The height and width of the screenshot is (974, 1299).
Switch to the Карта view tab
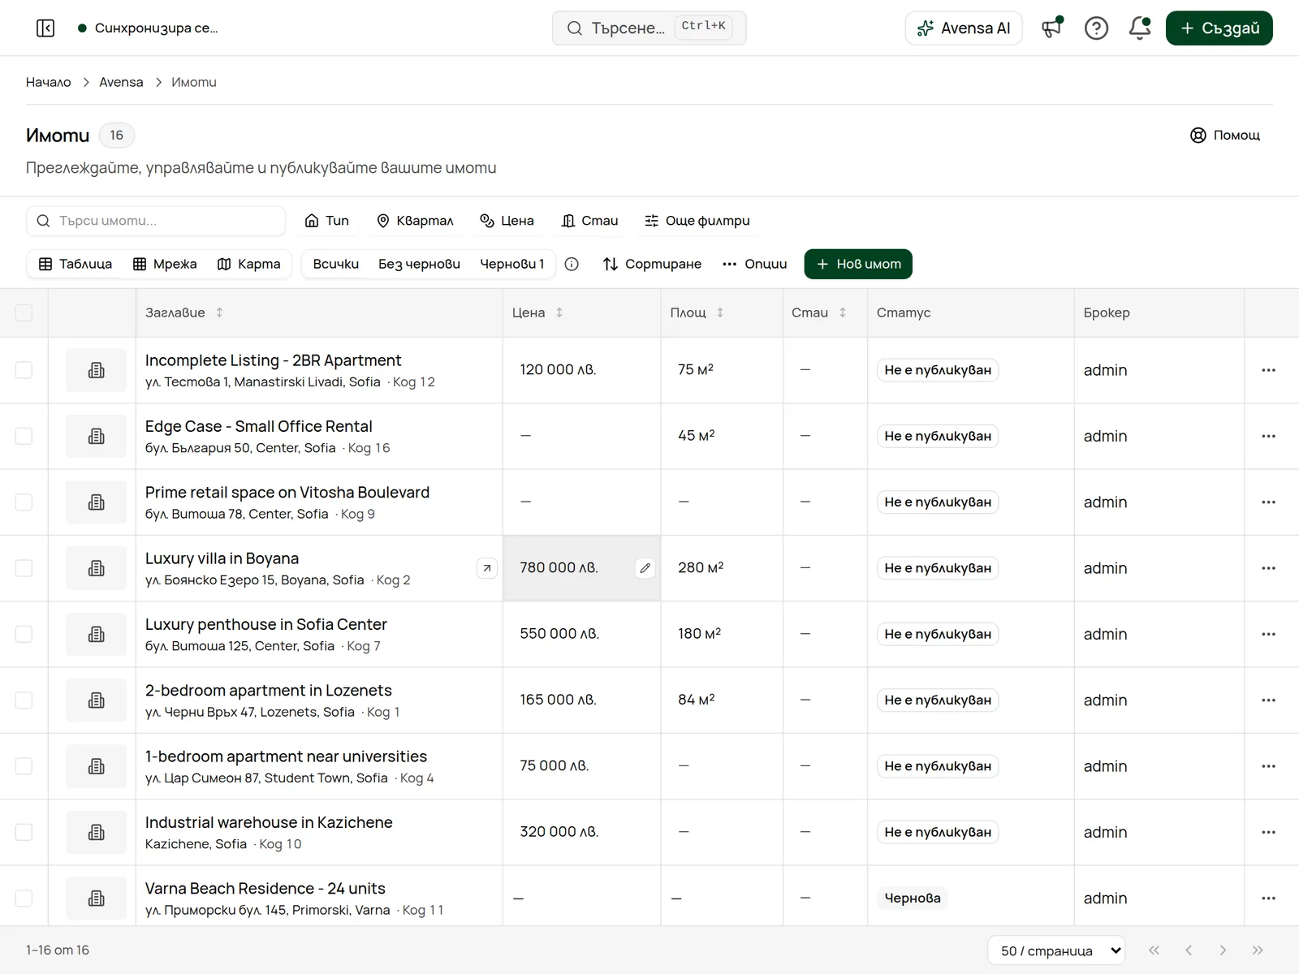click(249, 264)
